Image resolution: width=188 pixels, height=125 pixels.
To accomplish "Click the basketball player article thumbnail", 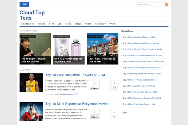I will (x=31, y=82).
